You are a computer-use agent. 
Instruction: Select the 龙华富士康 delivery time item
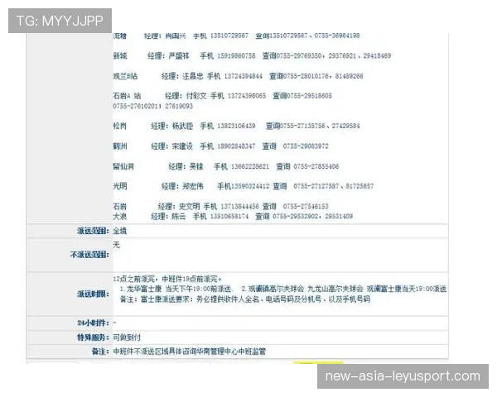click(x=176, y=289)
